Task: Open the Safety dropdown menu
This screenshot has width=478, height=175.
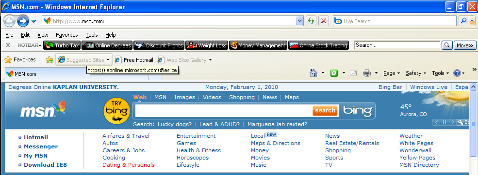Action: 416,73
